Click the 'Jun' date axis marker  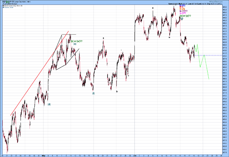pyautogui.click(x=135, y=155)
